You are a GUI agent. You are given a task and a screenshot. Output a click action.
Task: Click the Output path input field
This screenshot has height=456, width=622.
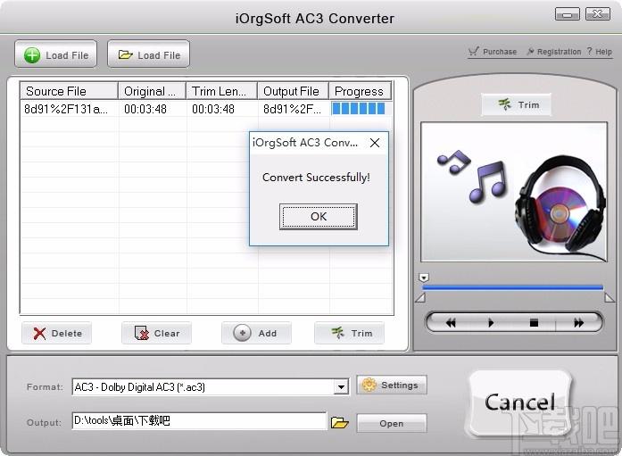[200, 420]
